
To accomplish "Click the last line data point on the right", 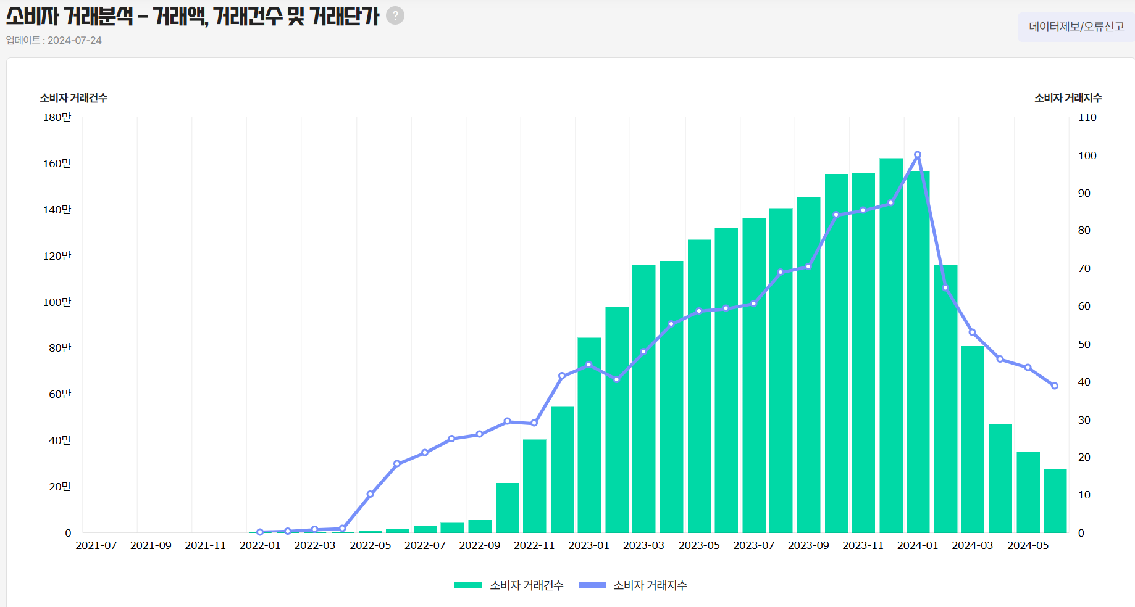I will coord(1055,386).
